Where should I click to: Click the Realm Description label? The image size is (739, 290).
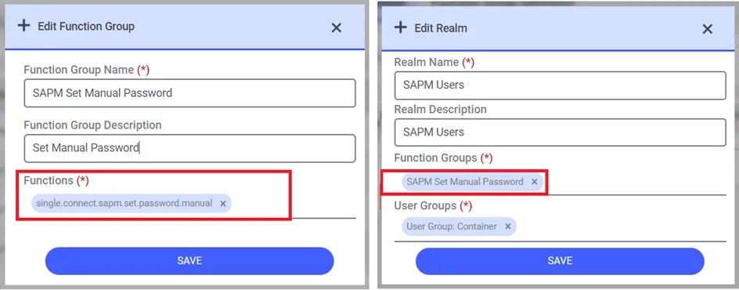click(440, 110)
